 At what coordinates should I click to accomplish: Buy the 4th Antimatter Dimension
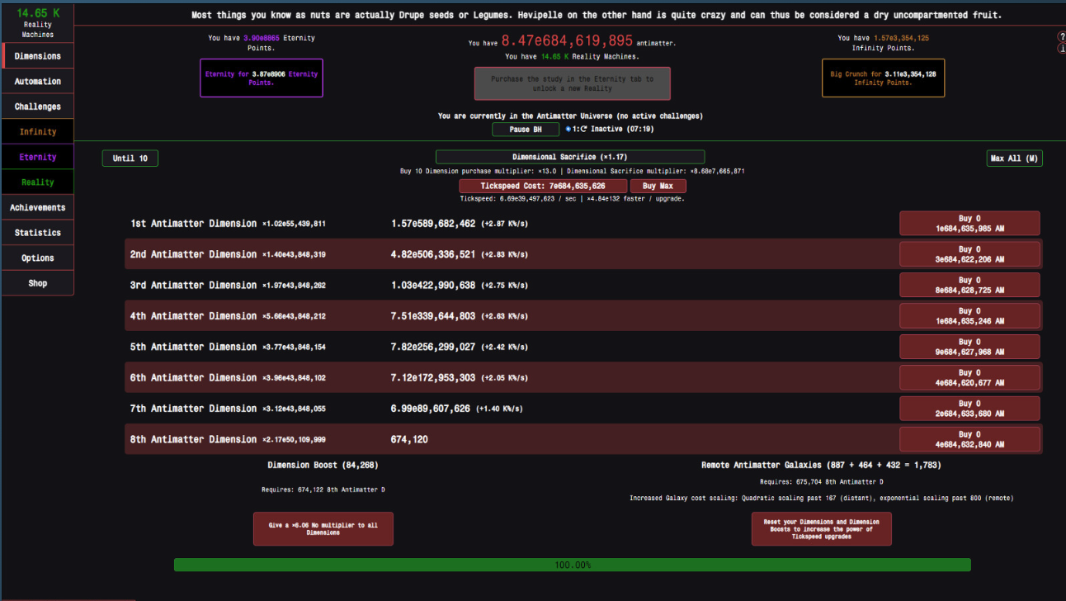pos(969,316)
